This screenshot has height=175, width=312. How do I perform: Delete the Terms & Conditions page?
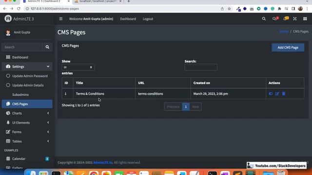point(284,93)
